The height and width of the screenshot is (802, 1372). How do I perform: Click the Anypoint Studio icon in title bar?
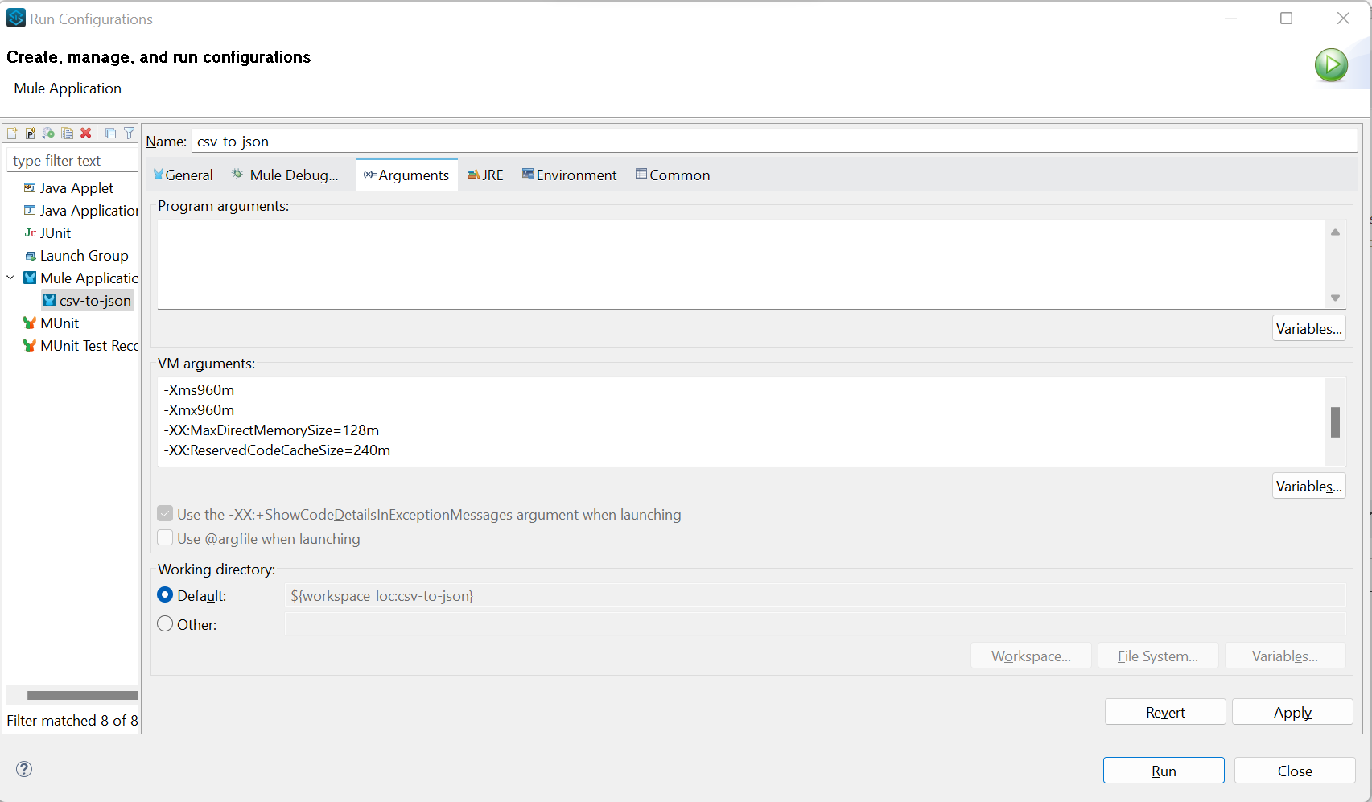16,18
